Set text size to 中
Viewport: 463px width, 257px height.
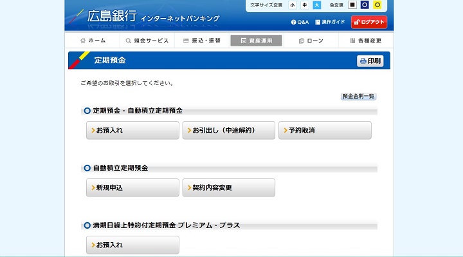(304, 5)
